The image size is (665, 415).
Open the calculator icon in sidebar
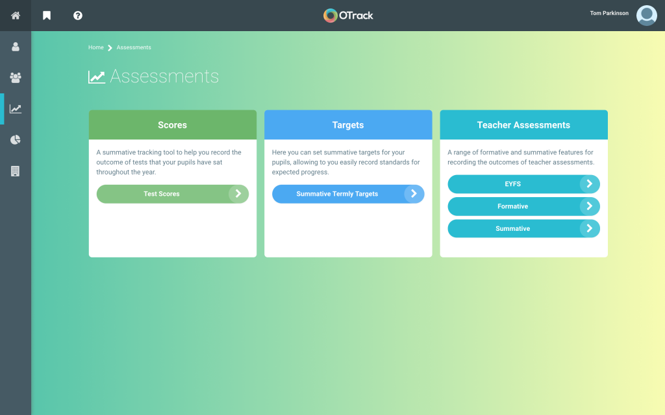tap(14, 171)
